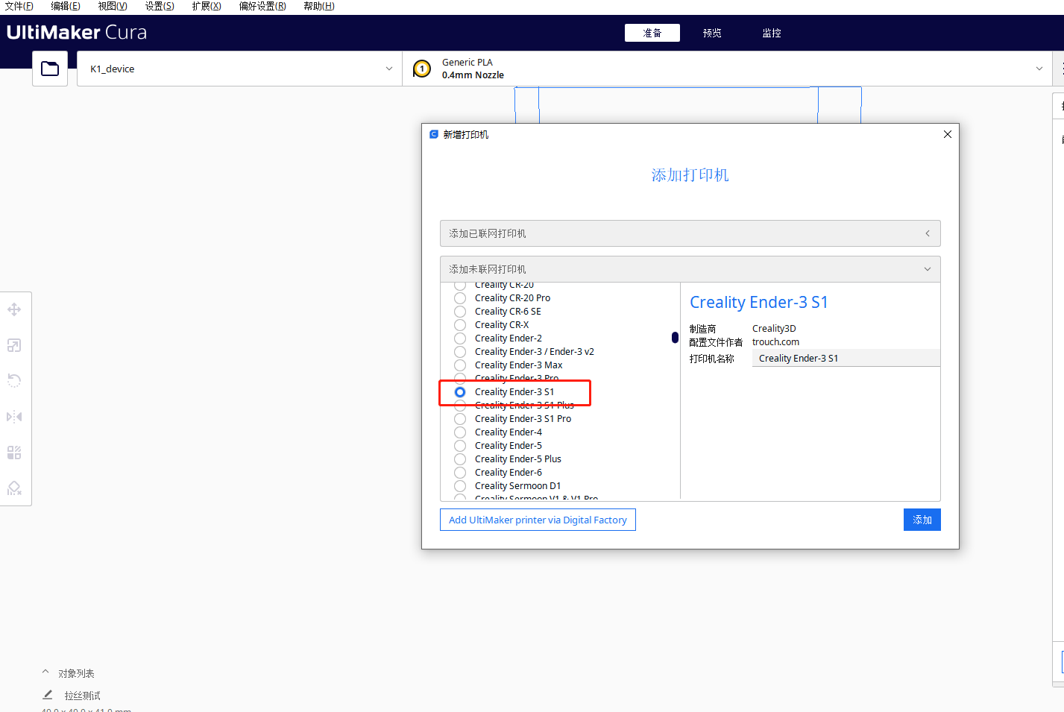Viewport: 1064px width, 712px height.
Task: Switch to the 预览 stage tab
Action: 712,33
